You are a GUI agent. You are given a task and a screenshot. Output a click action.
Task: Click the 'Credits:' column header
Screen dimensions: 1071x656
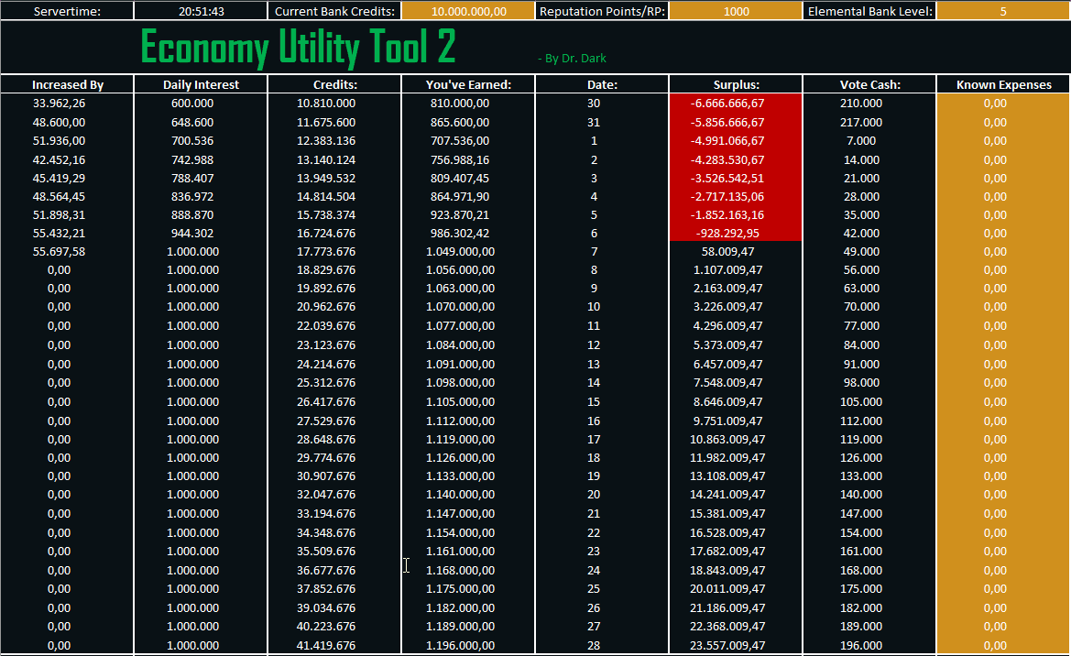point(334,84)
